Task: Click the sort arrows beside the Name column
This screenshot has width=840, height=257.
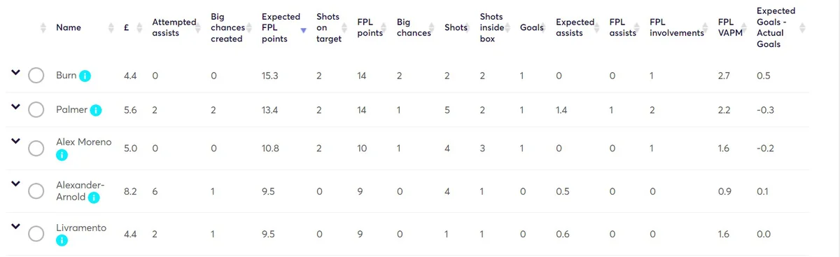Action: pyautogui.click(x=111, y=28)
